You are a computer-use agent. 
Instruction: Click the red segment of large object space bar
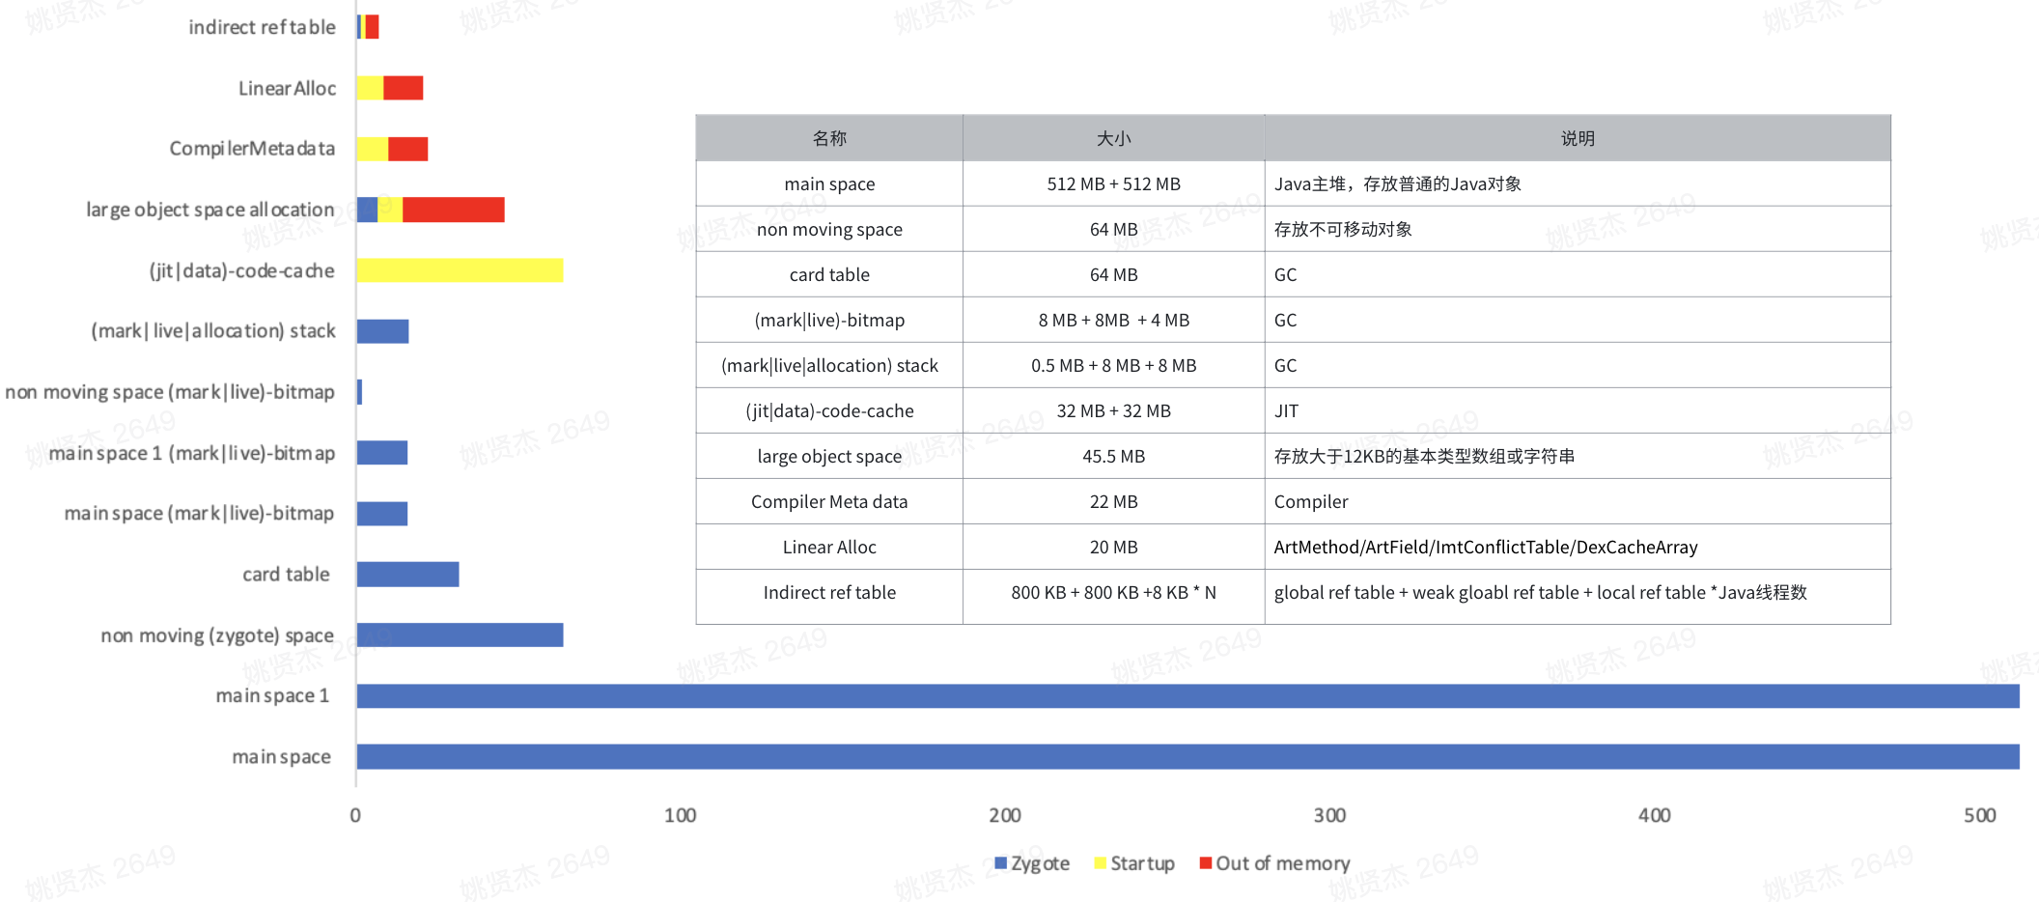point(453,210)
